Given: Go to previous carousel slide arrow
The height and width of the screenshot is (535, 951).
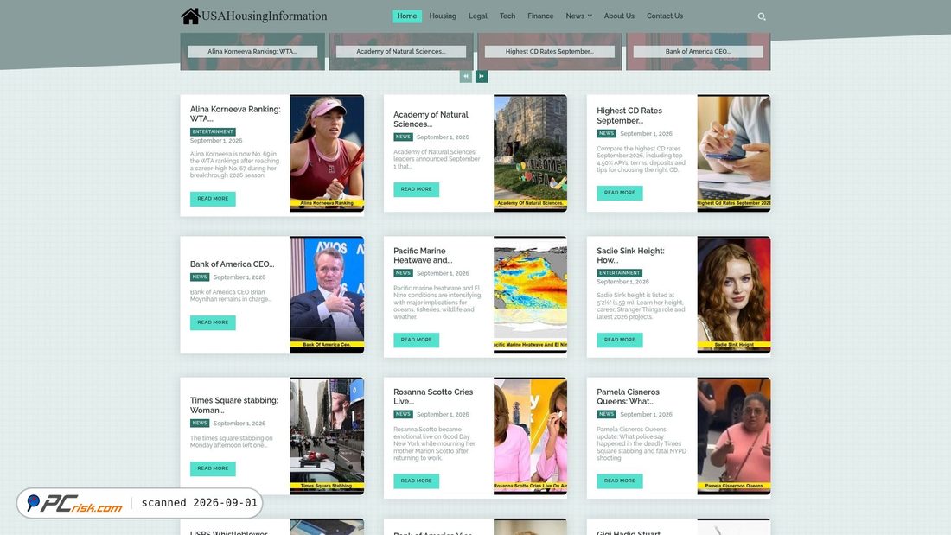Looking at the screenshot, I should (466, 76).
